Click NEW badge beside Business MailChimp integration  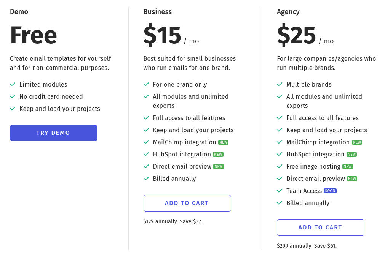coord(223,142)
